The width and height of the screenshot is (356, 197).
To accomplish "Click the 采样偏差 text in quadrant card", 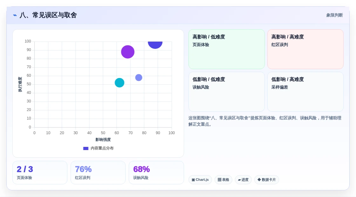I will (x=279, y=87).
